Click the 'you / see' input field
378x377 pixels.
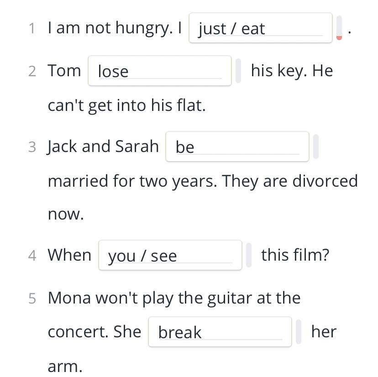[x=170, y=255]
